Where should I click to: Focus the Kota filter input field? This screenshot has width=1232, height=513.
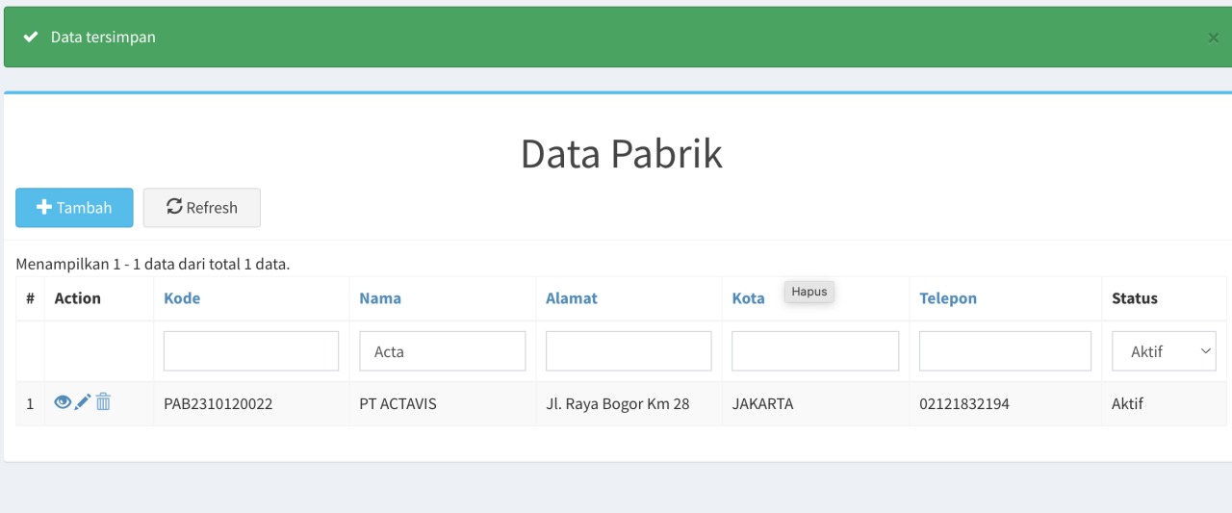[x=815, y=351]
